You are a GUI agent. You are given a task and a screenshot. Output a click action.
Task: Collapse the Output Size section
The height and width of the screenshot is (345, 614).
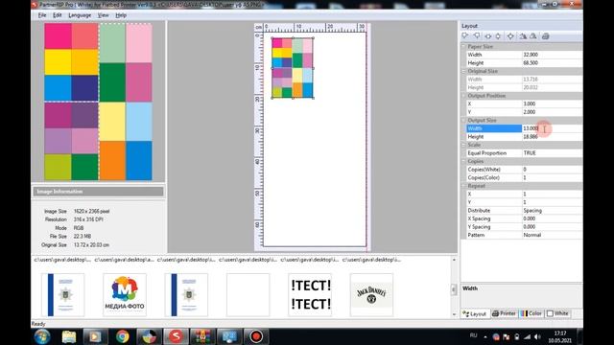coord(464,121)
